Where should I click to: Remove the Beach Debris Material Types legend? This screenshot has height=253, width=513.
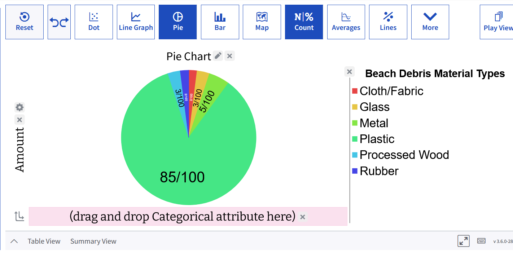pyautogui.click(x=349, y=72)
